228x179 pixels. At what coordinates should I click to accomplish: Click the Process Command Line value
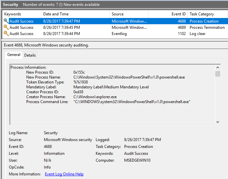click(x=132, y=102)
